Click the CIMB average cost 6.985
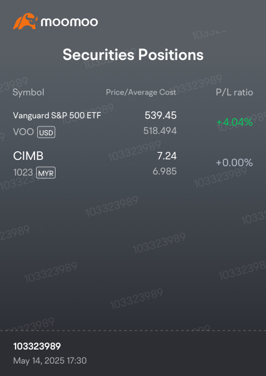 click(165, 171)
